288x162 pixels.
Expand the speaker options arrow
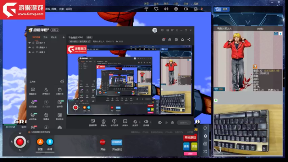click(151, 122)
